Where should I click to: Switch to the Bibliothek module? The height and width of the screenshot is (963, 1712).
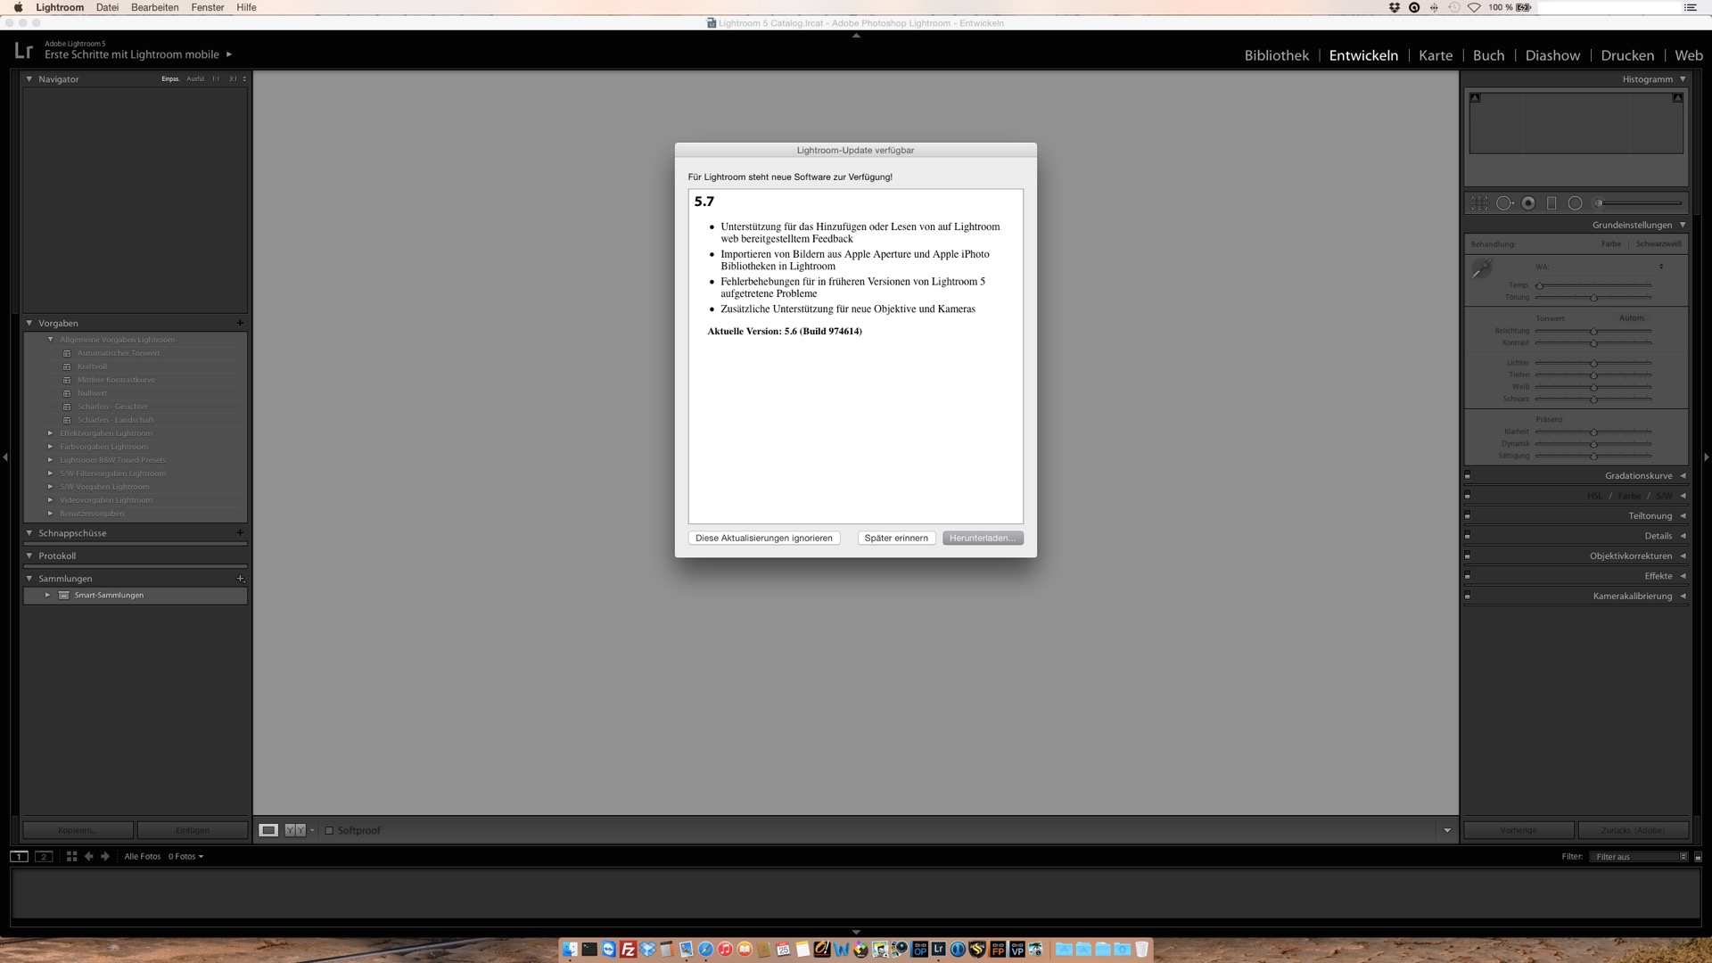click(x=1276, y=55)
